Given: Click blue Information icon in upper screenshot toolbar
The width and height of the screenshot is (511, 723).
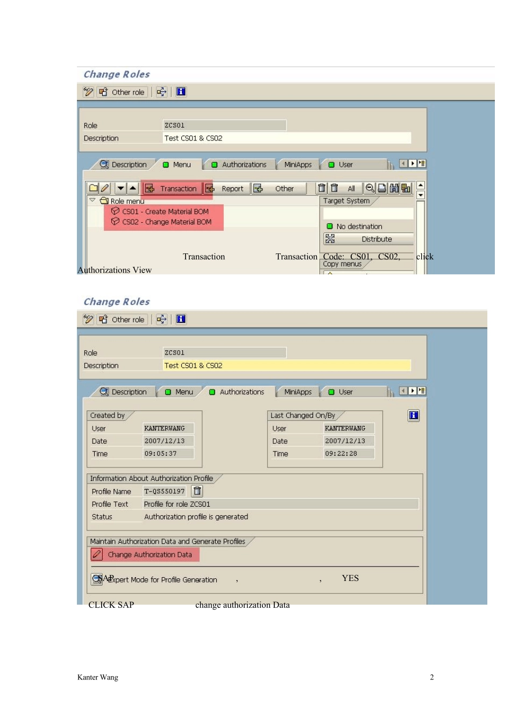Looking at the screenshot, I should [181, 92].
